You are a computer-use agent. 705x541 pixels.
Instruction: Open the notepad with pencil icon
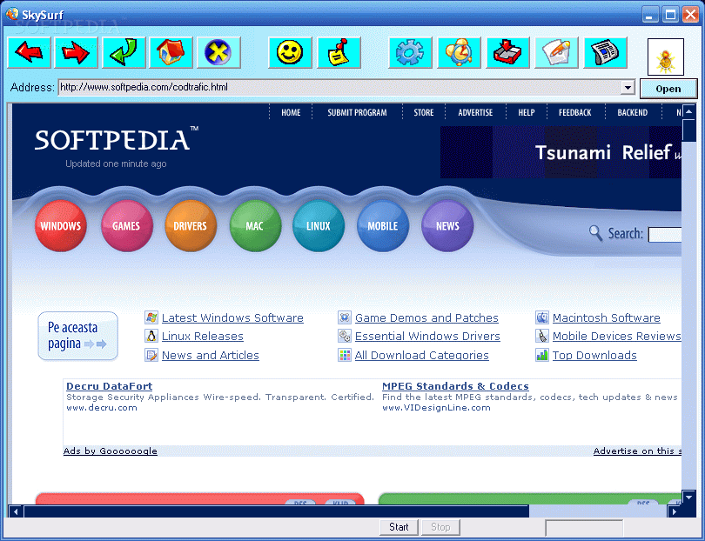[x=556, y=52]
